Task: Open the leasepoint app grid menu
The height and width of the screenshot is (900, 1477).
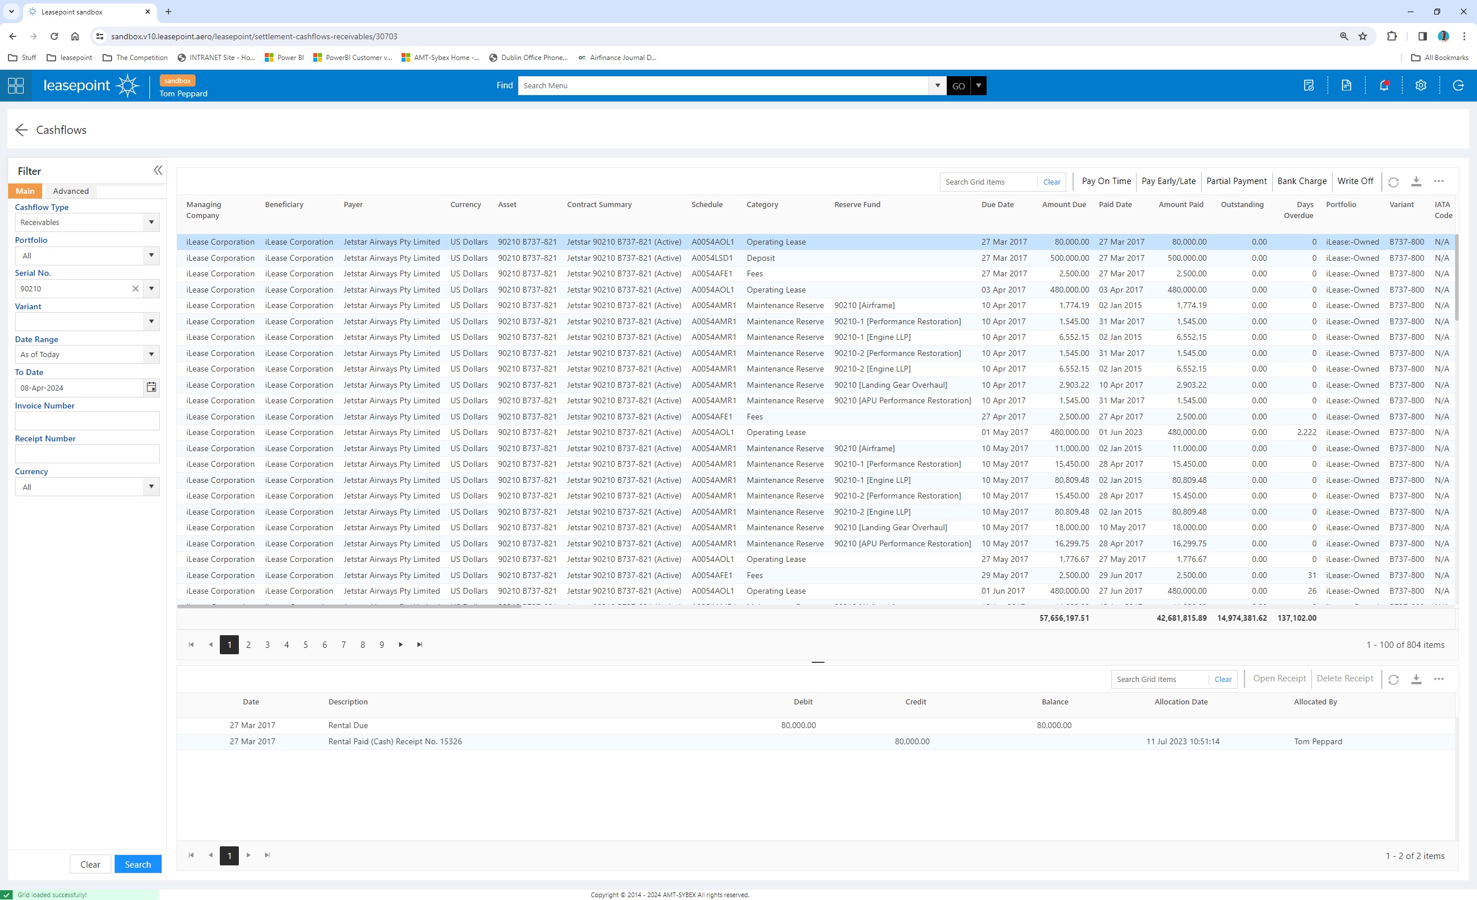Action: [16, 86]
